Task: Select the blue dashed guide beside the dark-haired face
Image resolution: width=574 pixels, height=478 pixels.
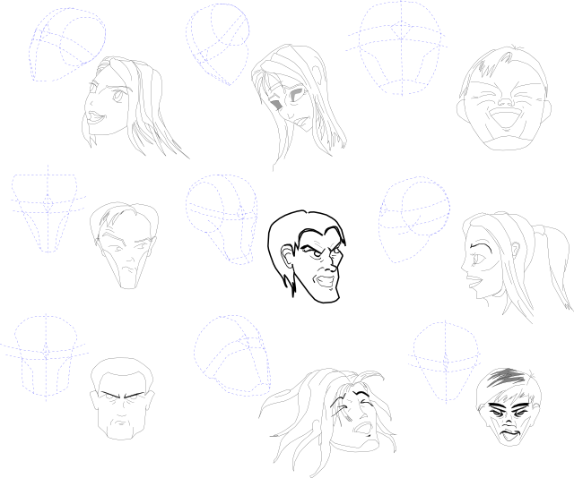Action: click(x=445, y=362)
